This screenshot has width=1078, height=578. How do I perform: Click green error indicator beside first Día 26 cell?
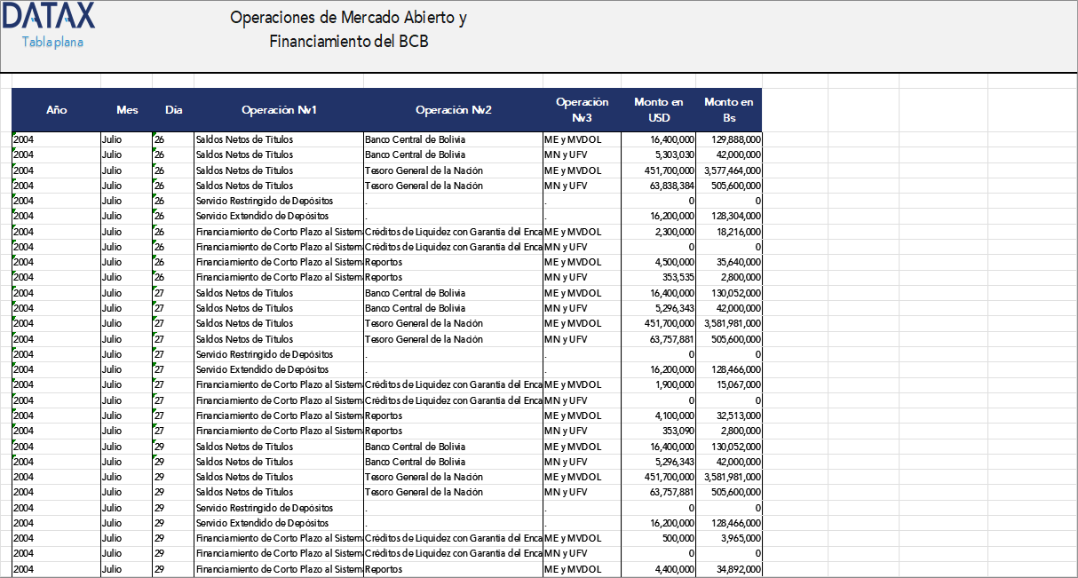pos(153,136)
